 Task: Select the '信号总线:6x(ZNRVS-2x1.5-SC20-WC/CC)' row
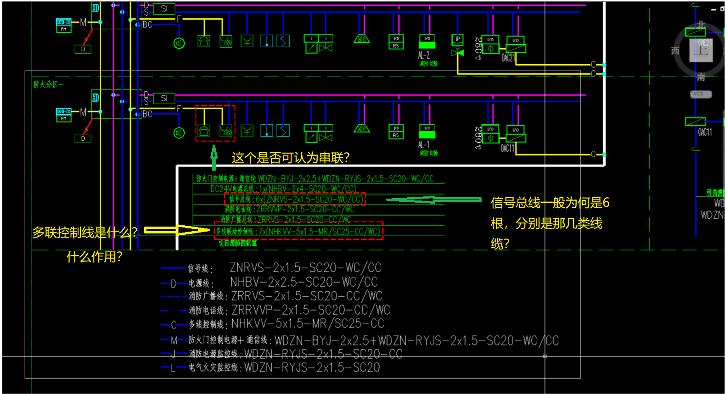coord(295,199)
